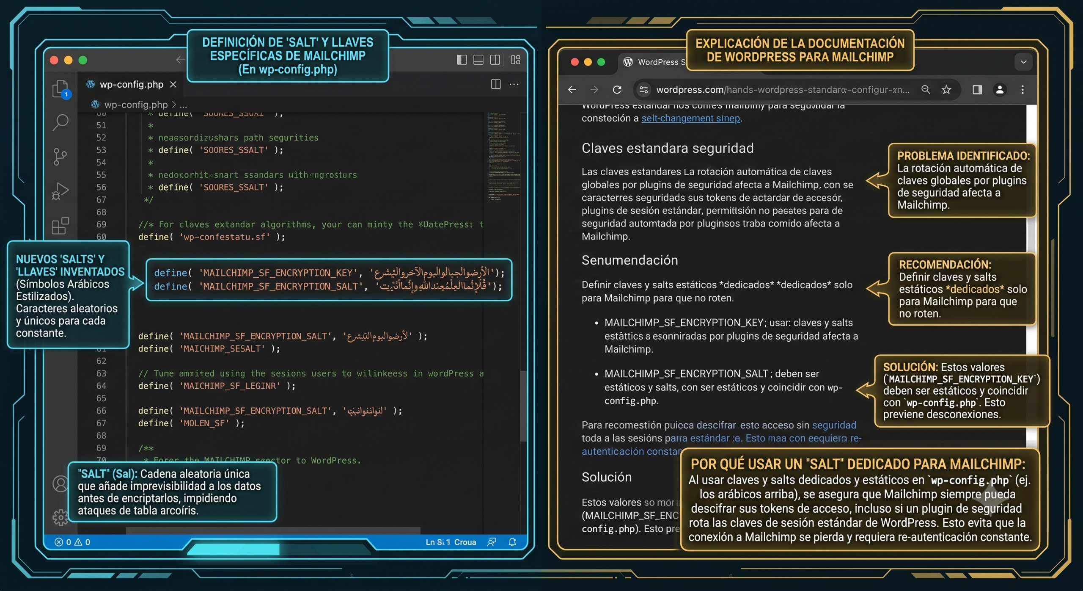Click the editor horizontal scrollbar

273,530
